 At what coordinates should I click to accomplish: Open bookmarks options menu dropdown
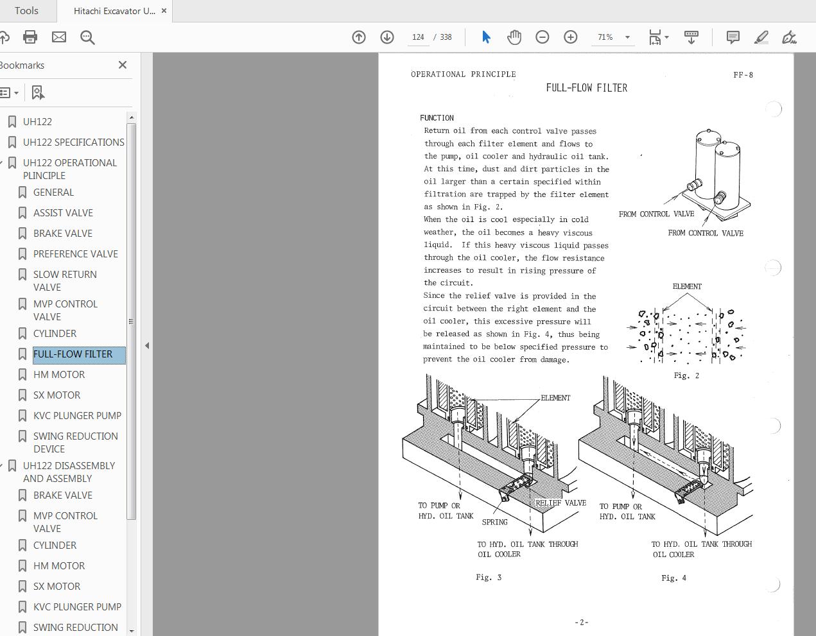coord(9,93)
